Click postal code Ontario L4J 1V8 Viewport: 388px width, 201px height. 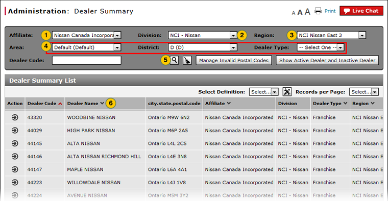[167, 183]
